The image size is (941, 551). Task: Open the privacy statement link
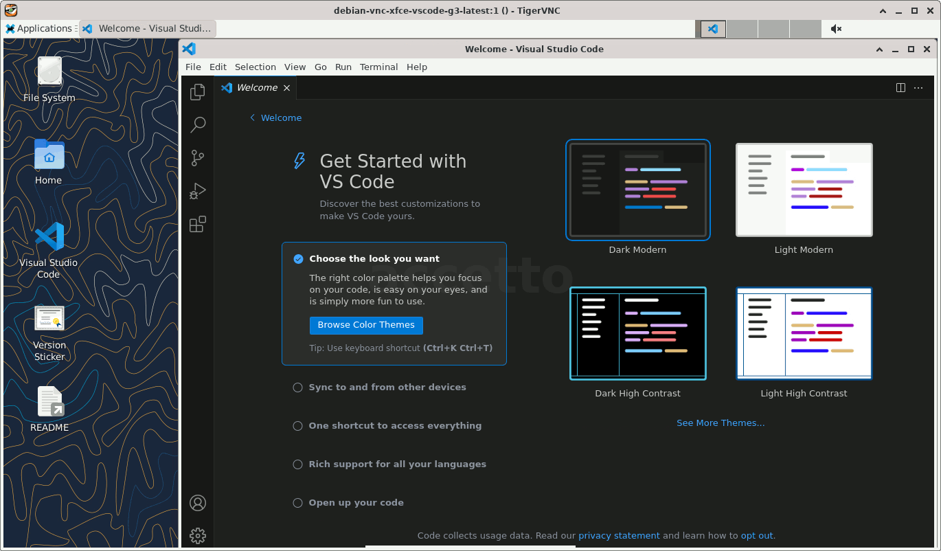click(619, 536)
